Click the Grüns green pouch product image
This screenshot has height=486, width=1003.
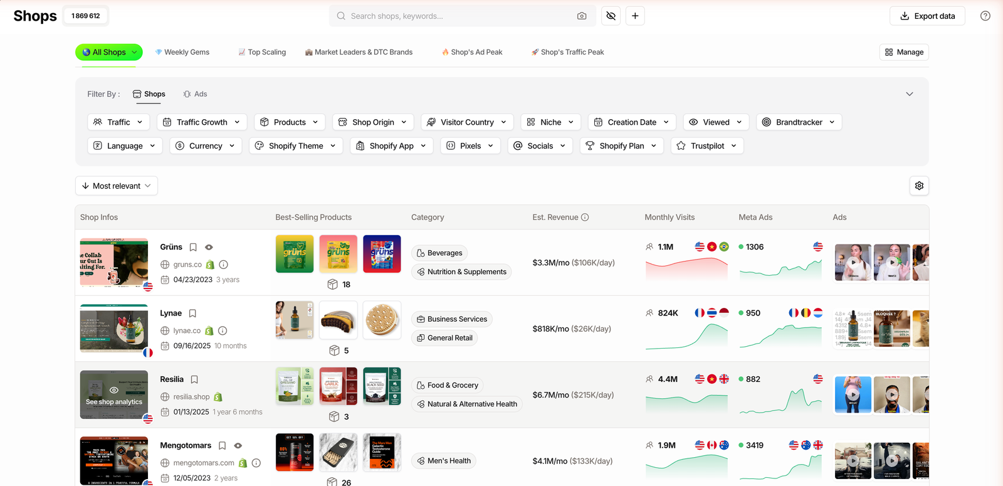[x=295, y=253]
